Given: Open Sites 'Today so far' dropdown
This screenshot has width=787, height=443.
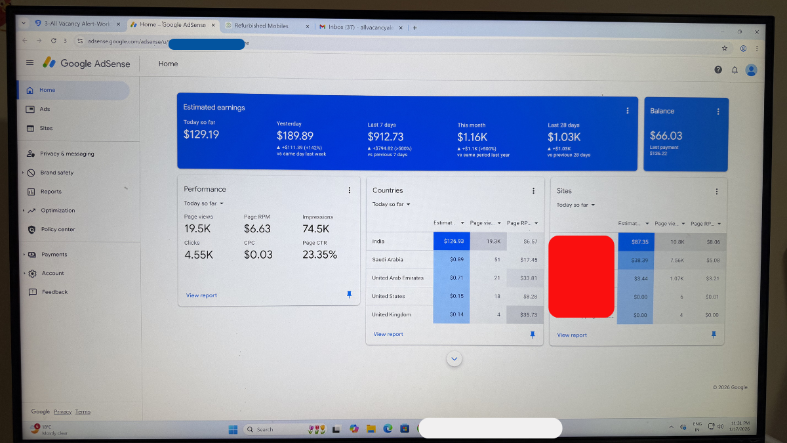Looking at the screenshot, I should (x=576, y=205).
